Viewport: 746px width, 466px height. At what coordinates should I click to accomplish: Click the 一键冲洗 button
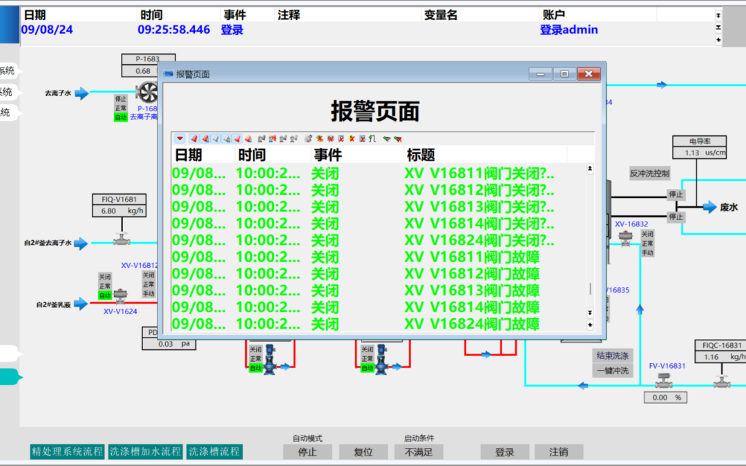pos(612,371)
